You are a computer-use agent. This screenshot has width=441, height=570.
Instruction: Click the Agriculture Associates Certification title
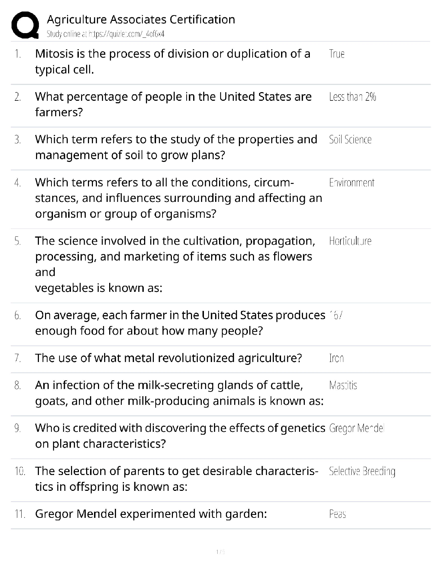[141, 19]
